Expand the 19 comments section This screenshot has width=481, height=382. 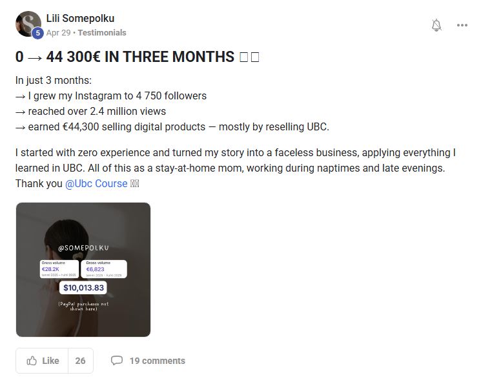coord(157,361)
